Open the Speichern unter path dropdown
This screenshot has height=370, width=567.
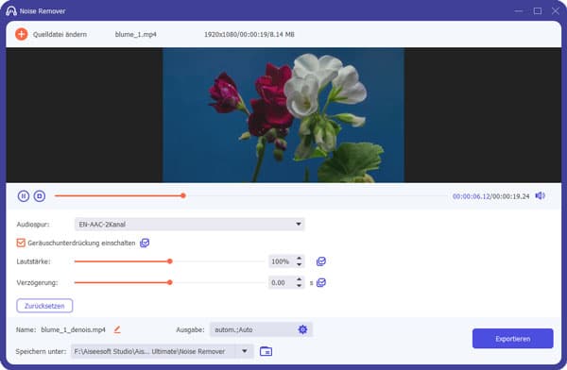[245, 351]
